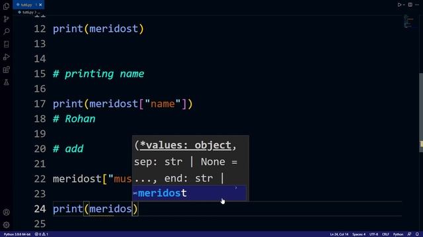The width and height of the screenshot is (423, 237).
Task: Open the Manage gear icon
Action: (6, 224)
